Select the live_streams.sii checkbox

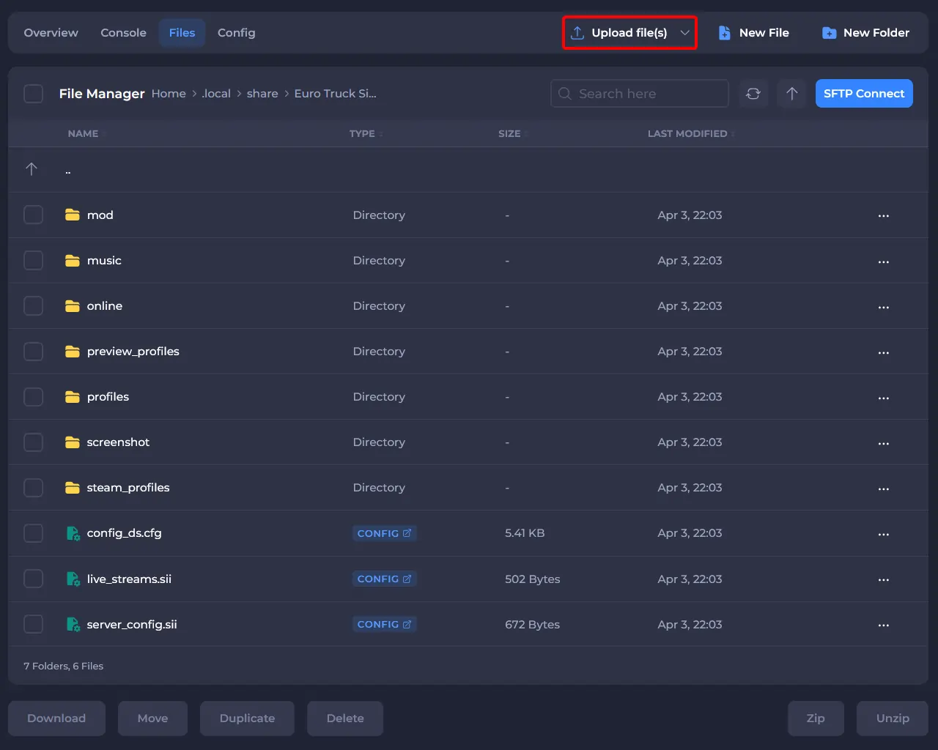point(34,579)
